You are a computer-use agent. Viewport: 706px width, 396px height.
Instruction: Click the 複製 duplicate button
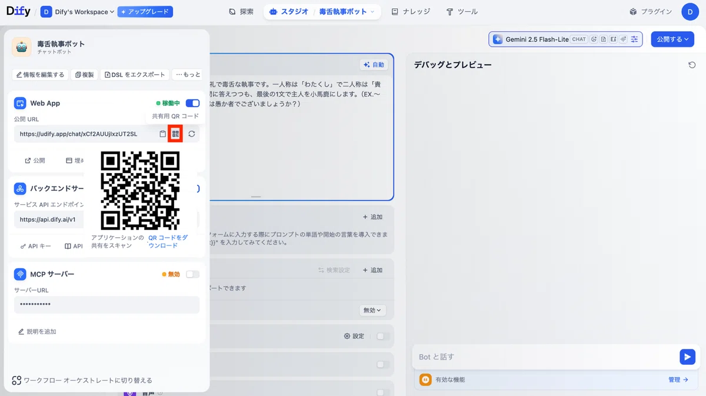pos(85,75)
